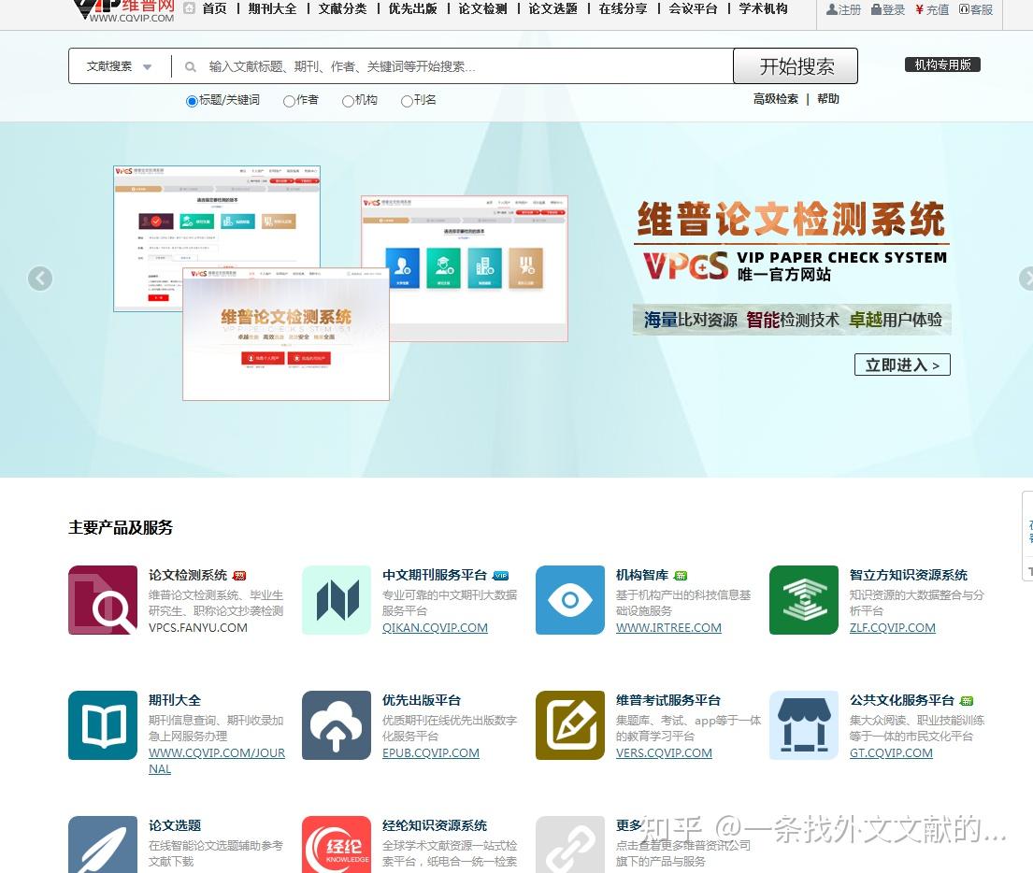Click 优先出版平台 product title
Image resolution: width=1033 pixels, height=873 pixels.
[422, 700]
